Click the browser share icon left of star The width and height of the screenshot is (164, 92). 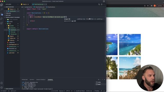pyautogui.click(x=145, y=6)
